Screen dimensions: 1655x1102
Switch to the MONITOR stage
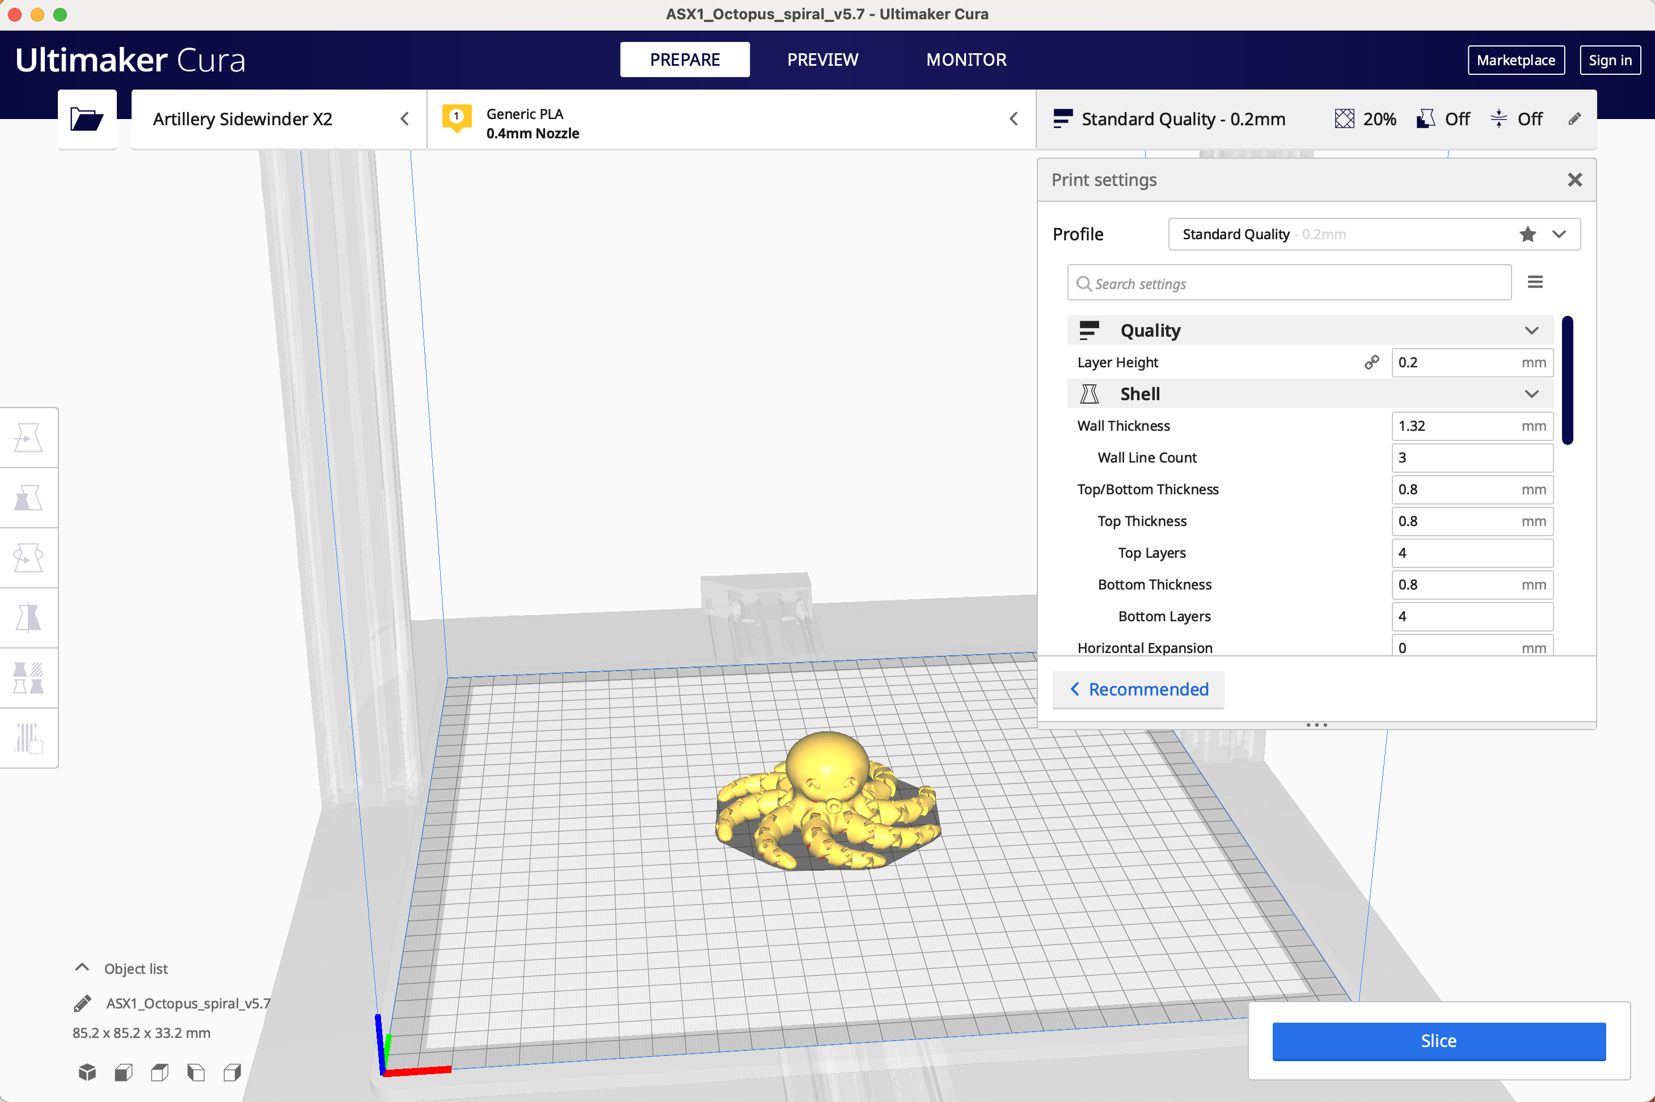point(966,60)
